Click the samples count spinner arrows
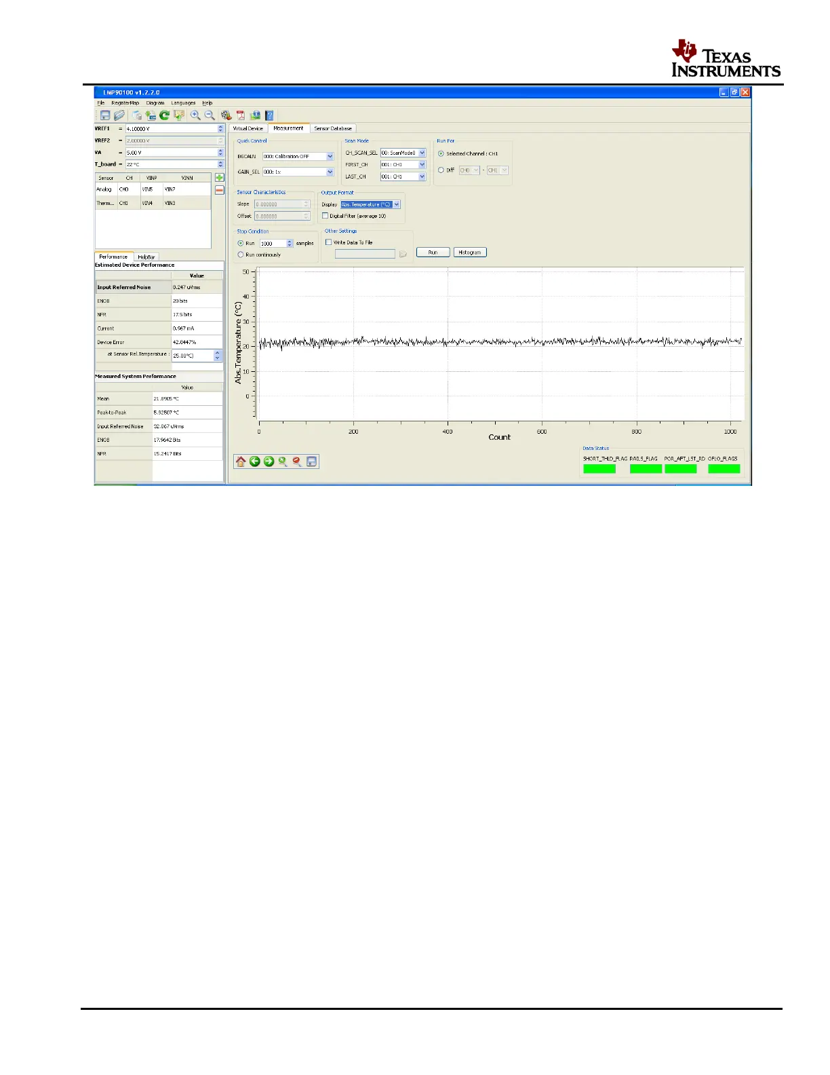This screenshot has height=1075, width=830. [290, 243]
